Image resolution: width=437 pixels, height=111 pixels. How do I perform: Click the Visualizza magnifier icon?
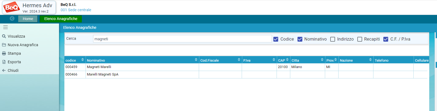click(x=4, y=36)
